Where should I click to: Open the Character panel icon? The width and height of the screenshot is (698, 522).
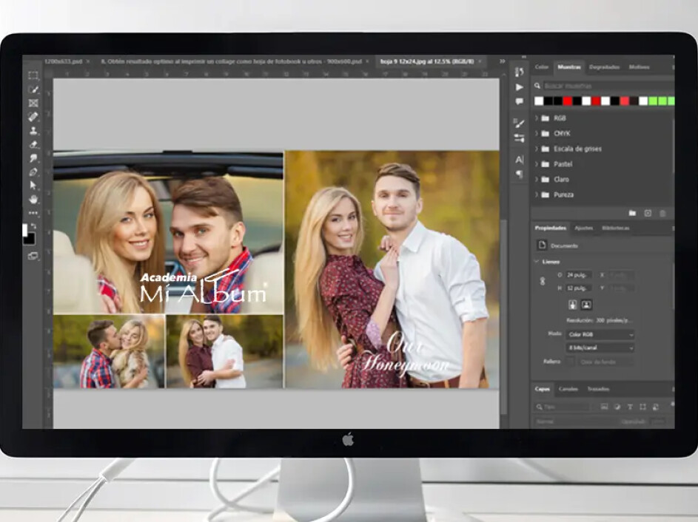[x=519, y=160]
